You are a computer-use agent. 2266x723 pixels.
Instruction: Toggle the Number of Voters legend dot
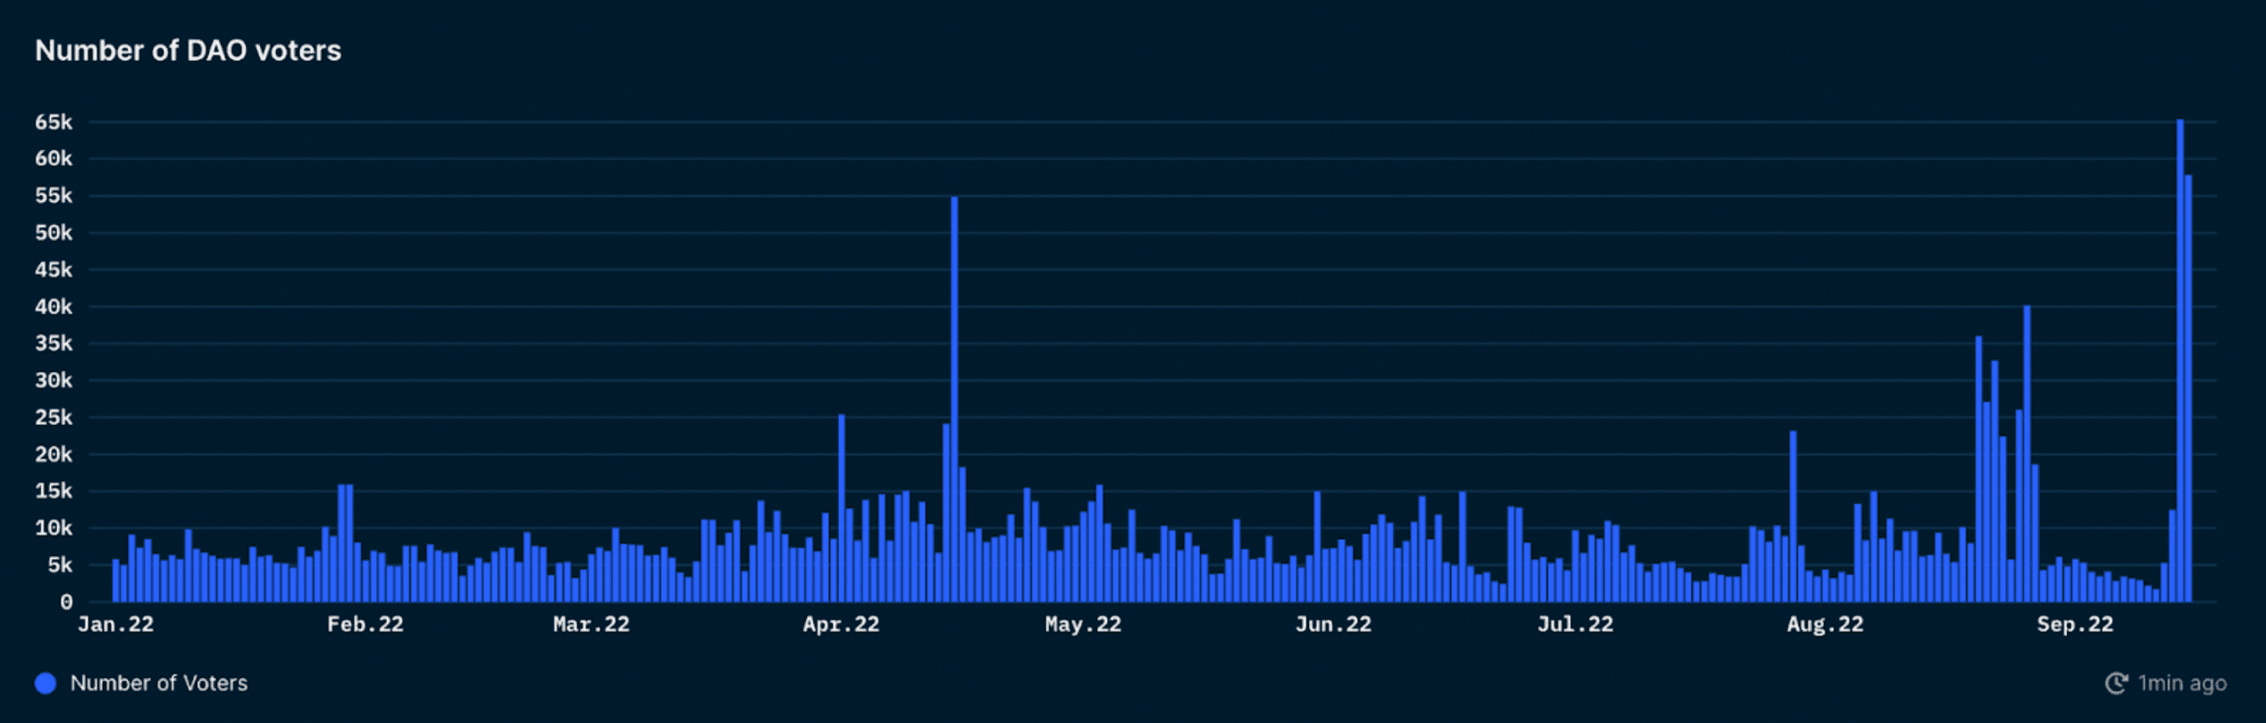(46, 684)
